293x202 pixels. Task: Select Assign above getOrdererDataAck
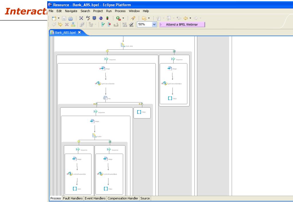(x=103, y=68)
